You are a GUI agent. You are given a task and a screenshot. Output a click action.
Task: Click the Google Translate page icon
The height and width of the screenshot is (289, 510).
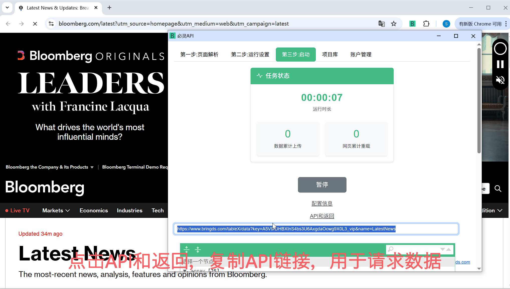(381, 24)
